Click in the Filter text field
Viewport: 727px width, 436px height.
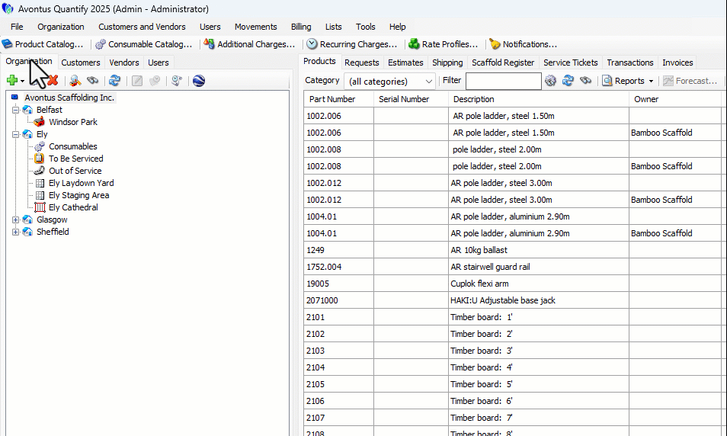(503, 81)
